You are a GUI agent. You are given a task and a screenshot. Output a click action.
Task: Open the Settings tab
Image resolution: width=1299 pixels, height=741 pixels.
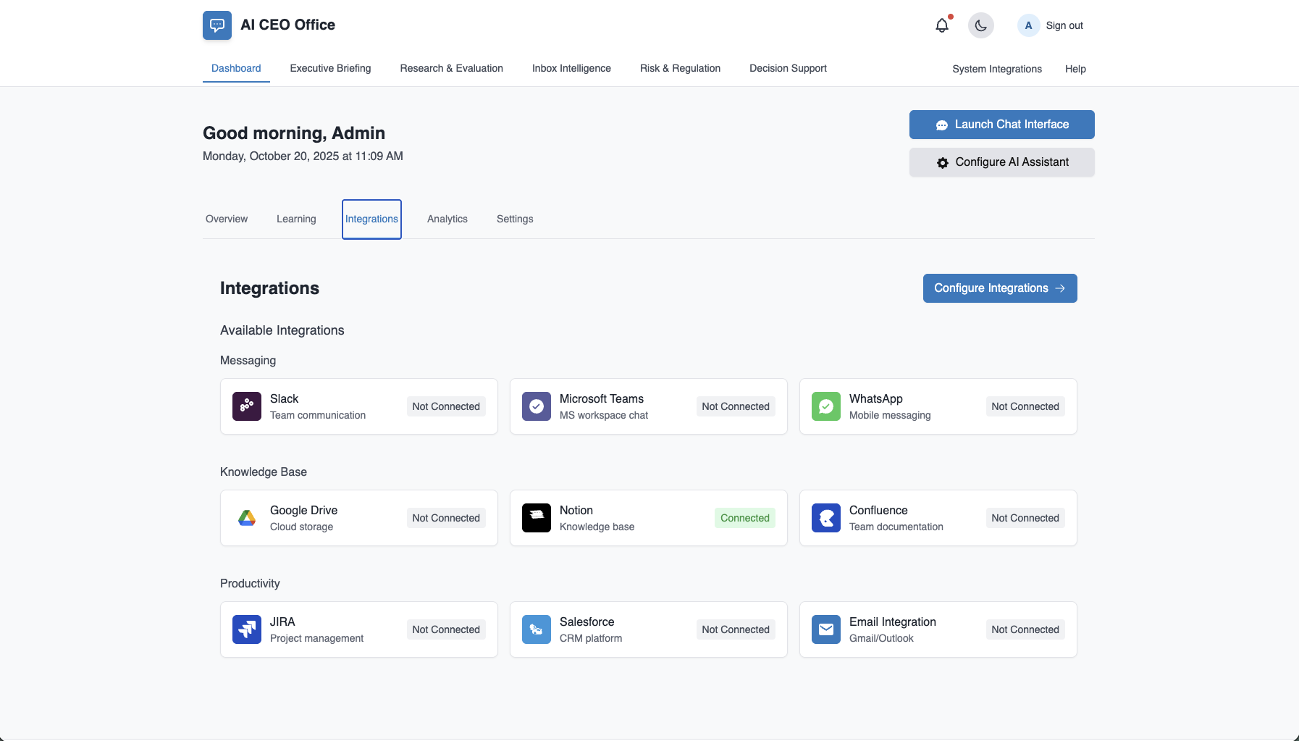514,219
